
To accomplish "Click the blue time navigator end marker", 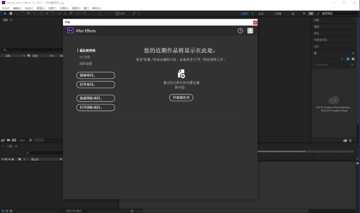I will [304, 151].
